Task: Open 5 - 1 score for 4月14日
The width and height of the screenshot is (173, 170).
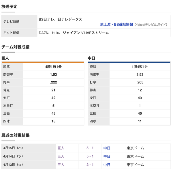Action: (x=90, y=156)
